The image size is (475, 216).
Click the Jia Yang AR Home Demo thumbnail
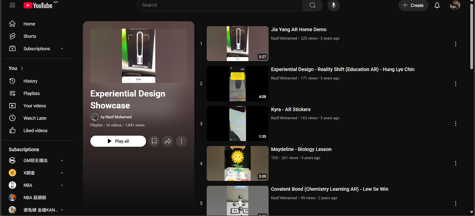coord(237,44)
